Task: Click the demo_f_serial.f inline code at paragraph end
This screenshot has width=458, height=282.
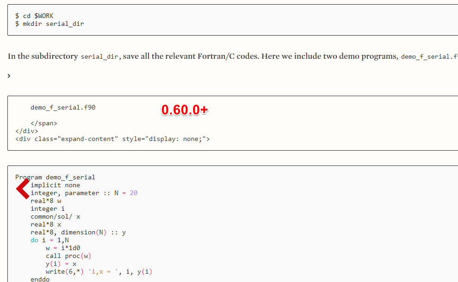Action: pos(429,57)
